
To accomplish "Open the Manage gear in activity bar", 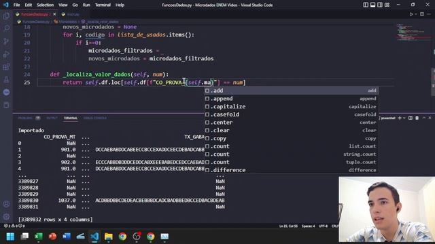I will click(6, 217).
